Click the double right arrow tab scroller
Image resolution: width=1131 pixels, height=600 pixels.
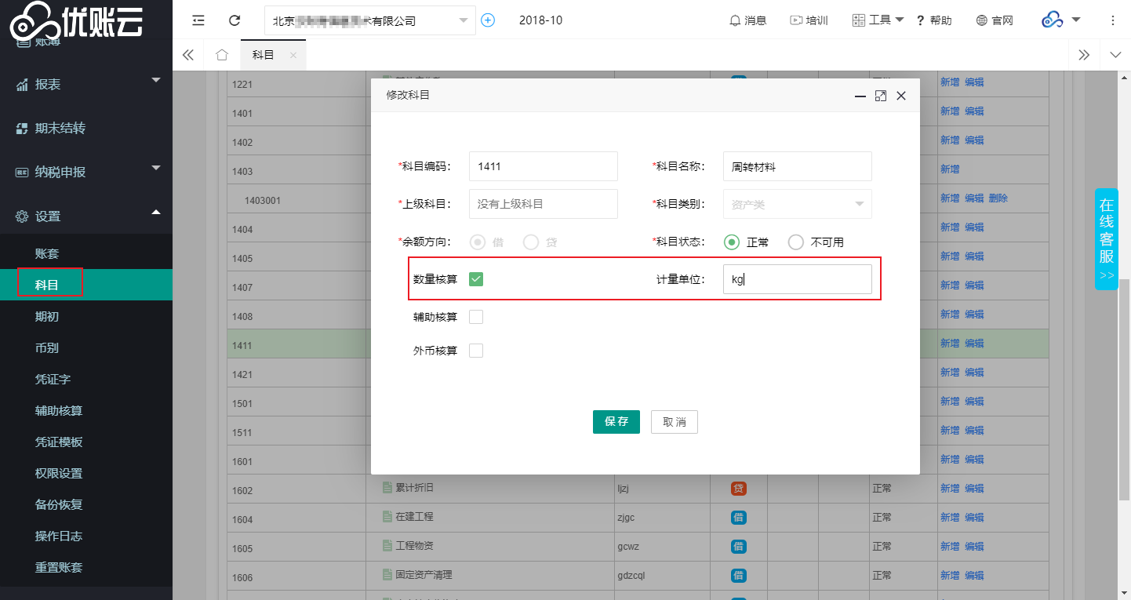[x=1084, y=55]
